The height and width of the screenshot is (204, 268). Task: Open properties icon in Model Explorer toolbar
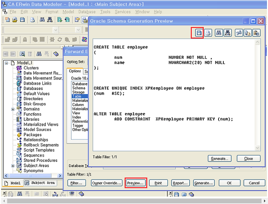point(22,54)
